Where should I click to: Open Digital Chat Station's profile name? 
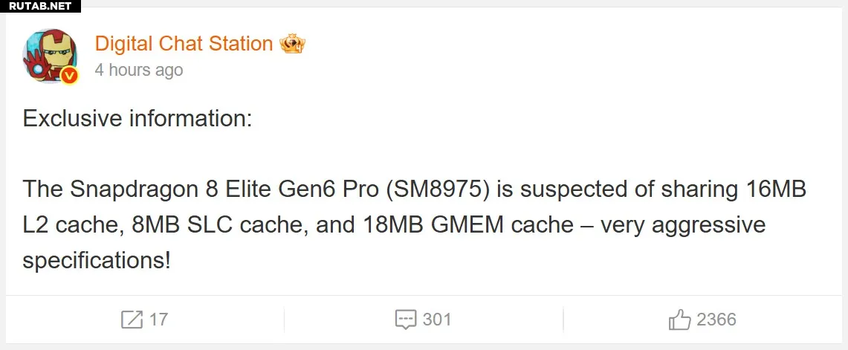tap(184, 44)
